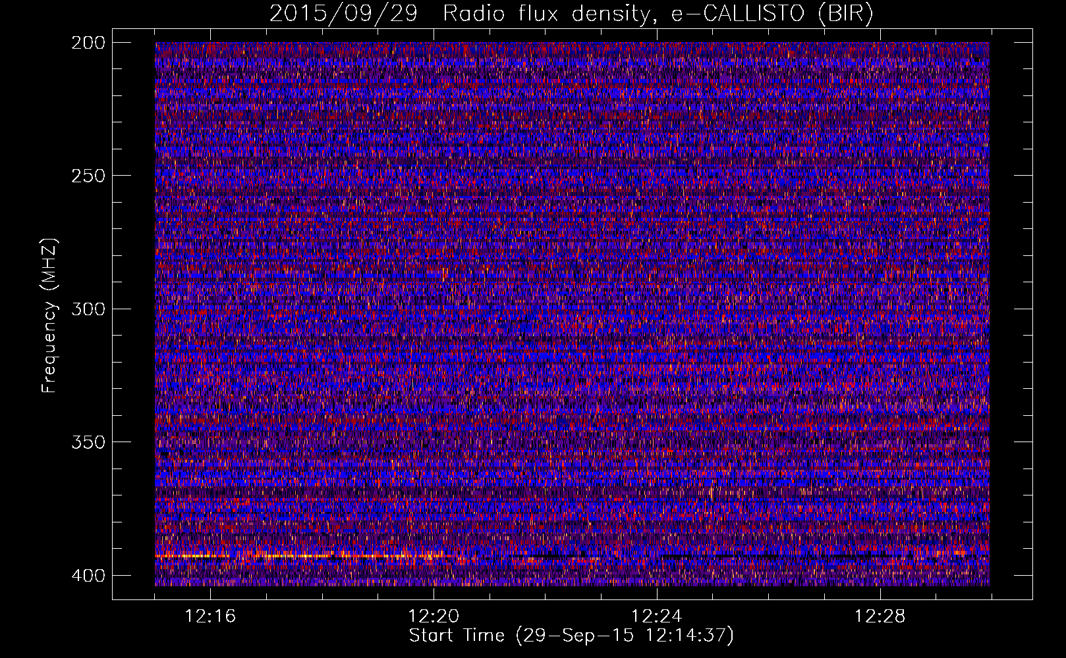
Task: Click the 250 frequency tick label
Action: [88, 176]
